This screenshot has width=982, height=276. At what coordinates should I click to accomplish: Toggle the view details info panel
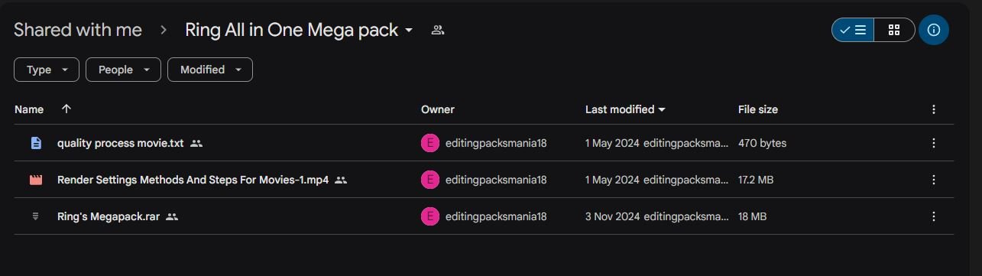pyautogui.click(x=934, y=30)
